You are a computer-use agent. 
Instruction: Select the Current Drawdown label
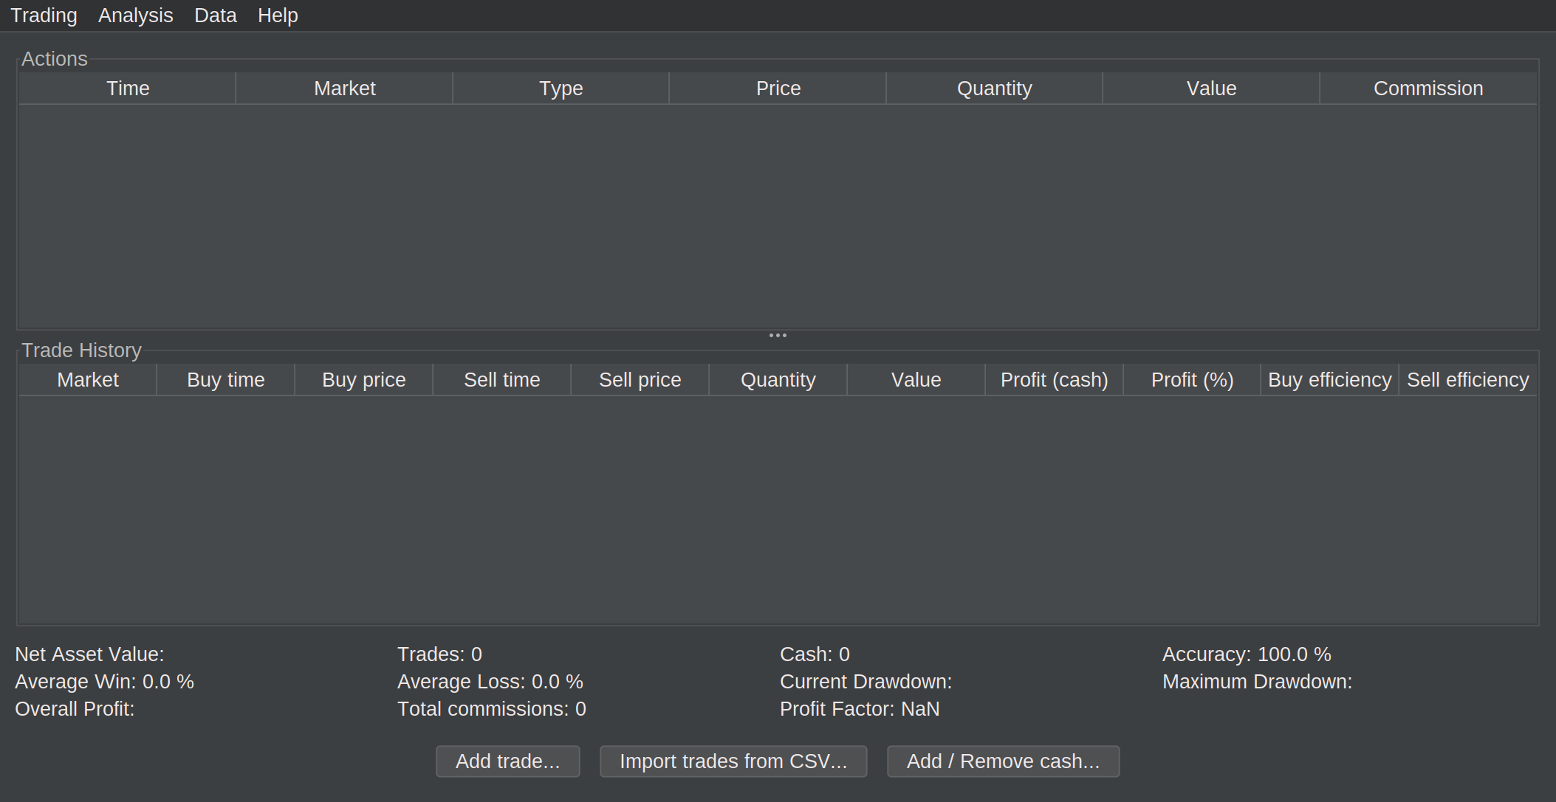866,682
